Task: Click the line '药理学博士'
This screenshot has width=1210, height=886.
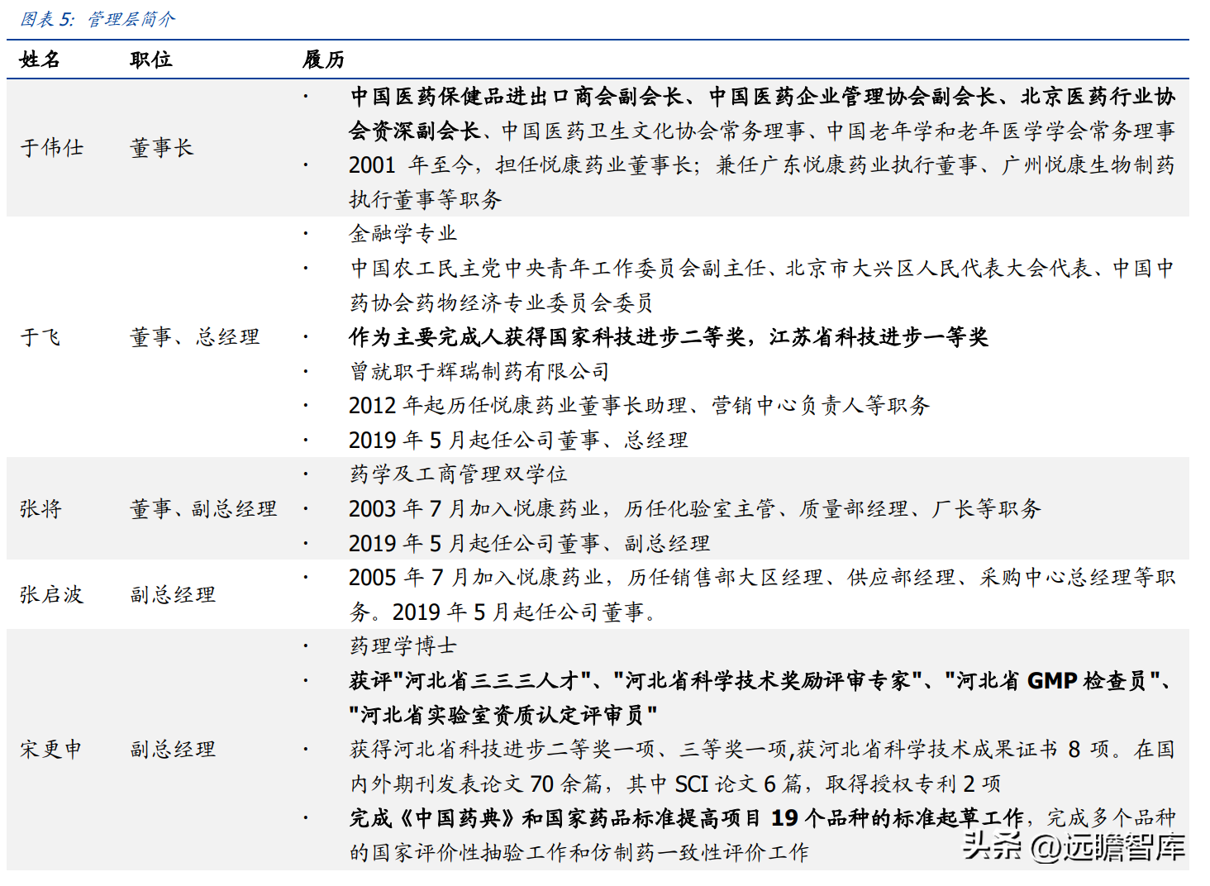Action: [403, 646]
